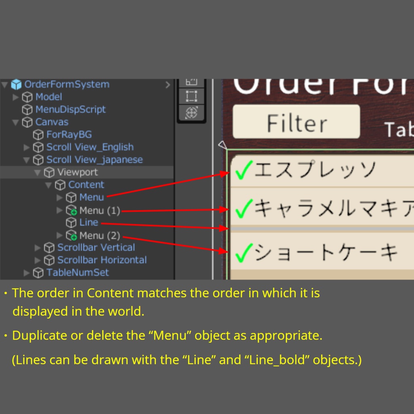This screenshot has width=414, height=414.
Task: Select the Move gizmo tool icon below the Rect tool
Action: pyautogui.click(x=191, y=113)
